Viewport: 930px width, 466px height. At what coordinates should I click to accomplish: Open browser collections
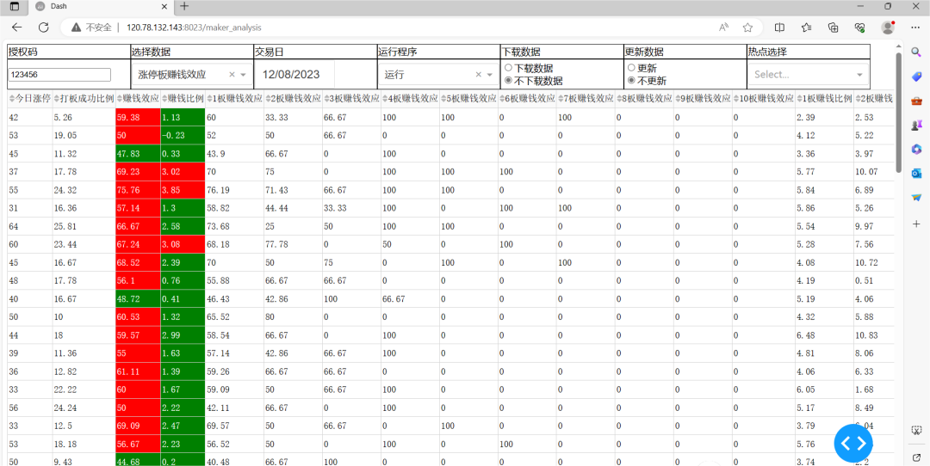click(x=834, y=28)
